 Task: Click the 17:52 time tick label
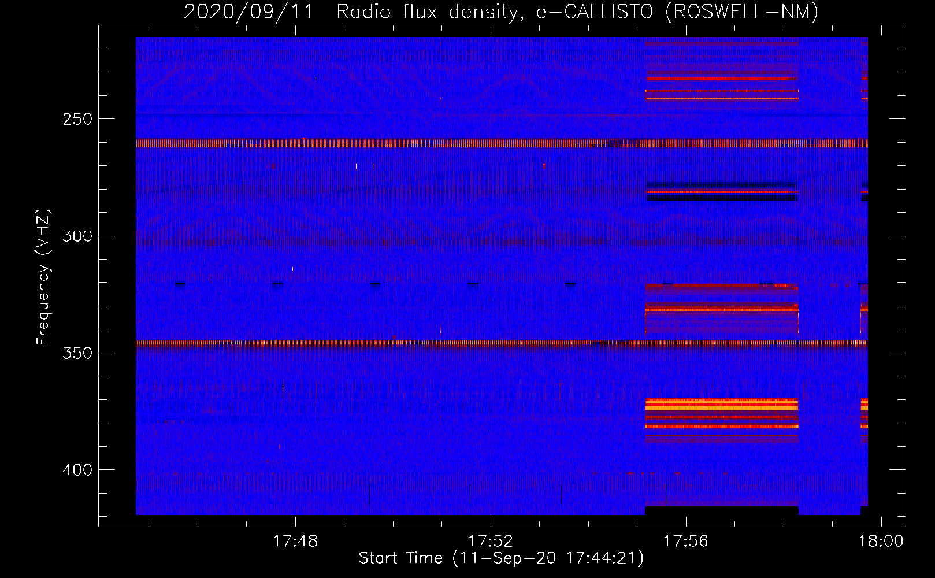491,542
